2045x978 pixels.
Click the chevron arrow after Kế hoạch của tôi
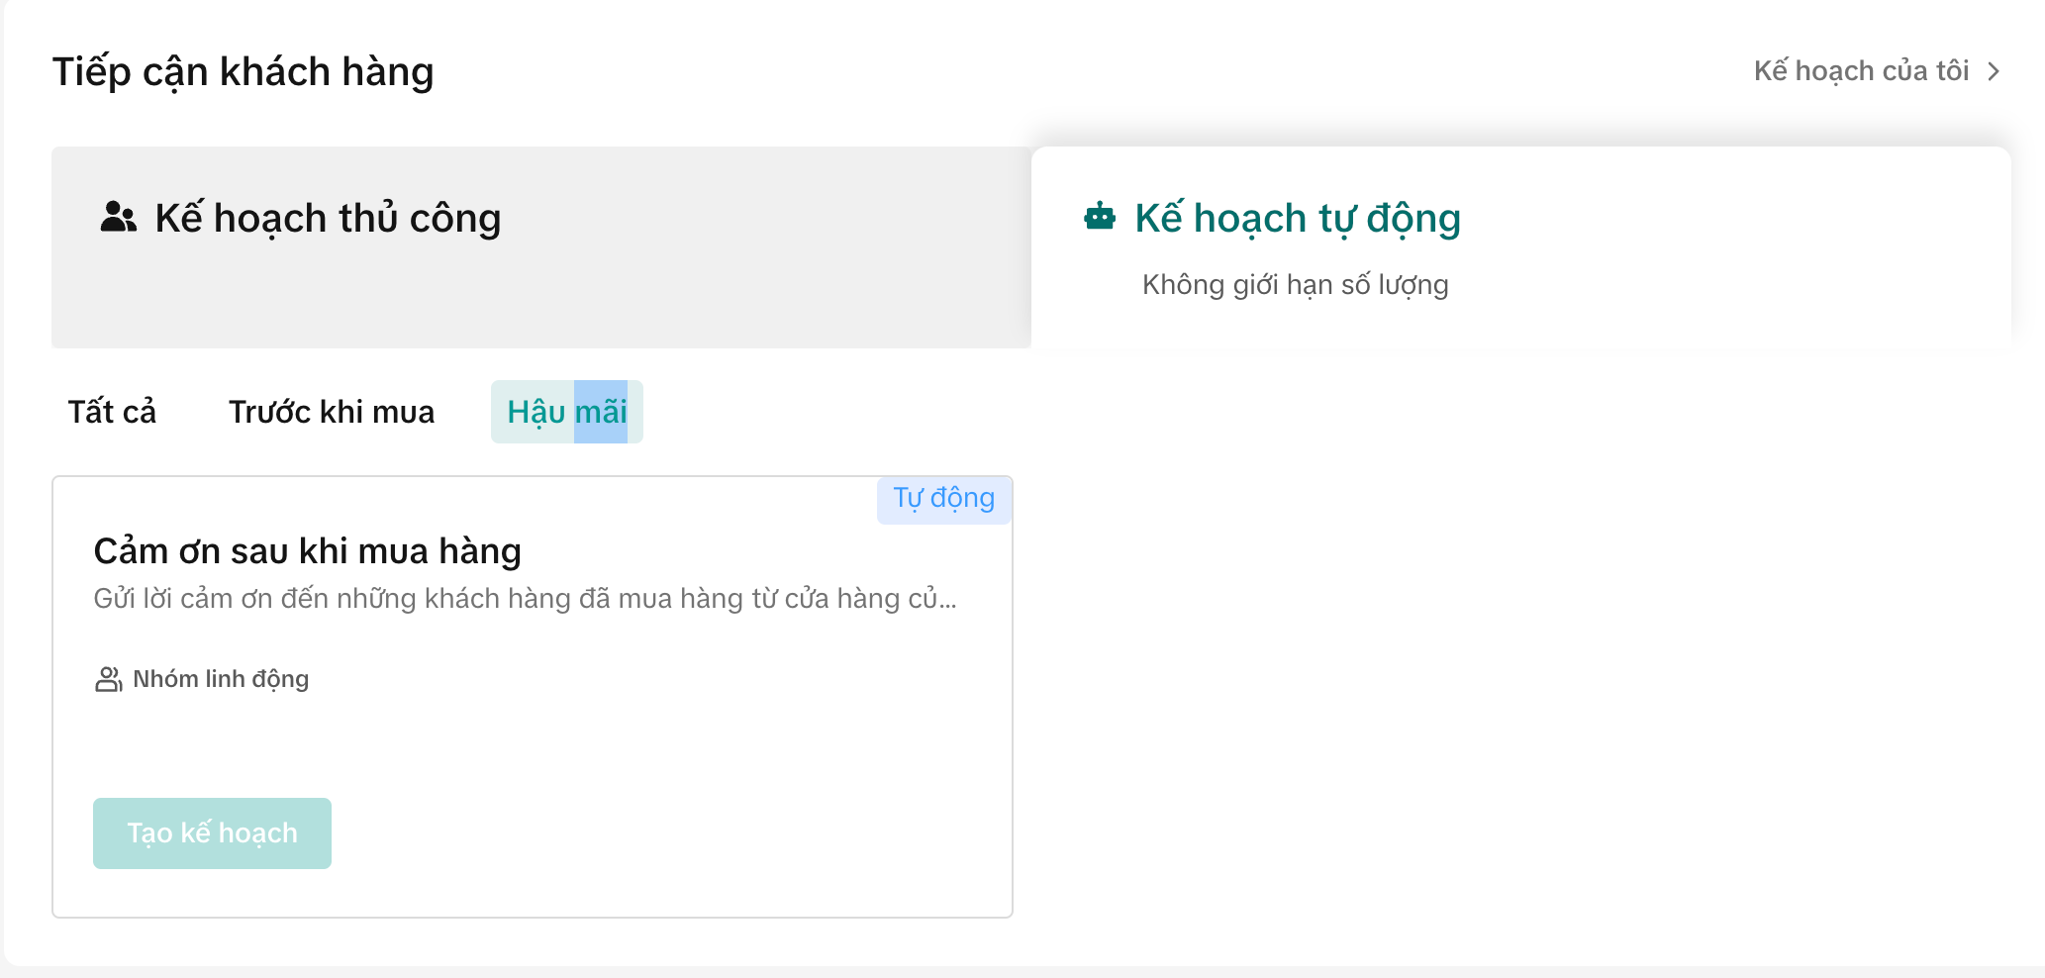(1995, 71)
